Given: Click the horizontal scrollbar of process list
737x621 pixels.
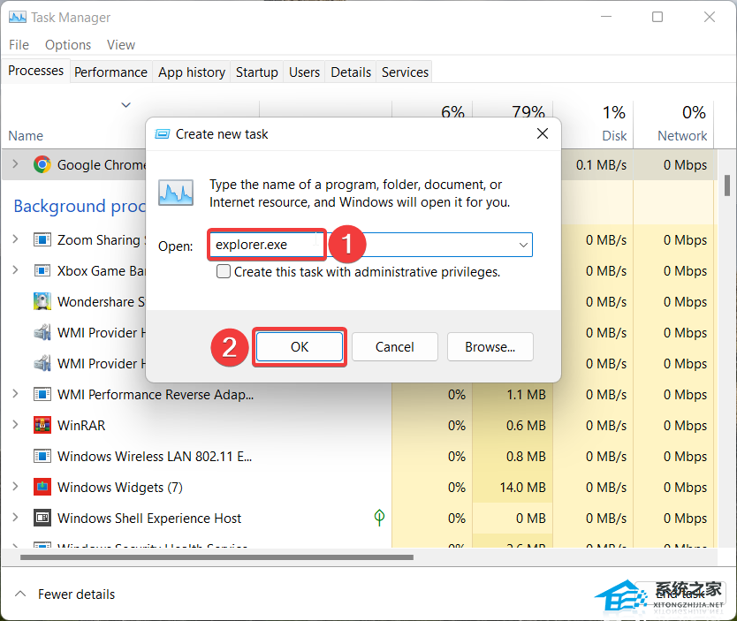Looking at the screenshot, I should [217, 557].
